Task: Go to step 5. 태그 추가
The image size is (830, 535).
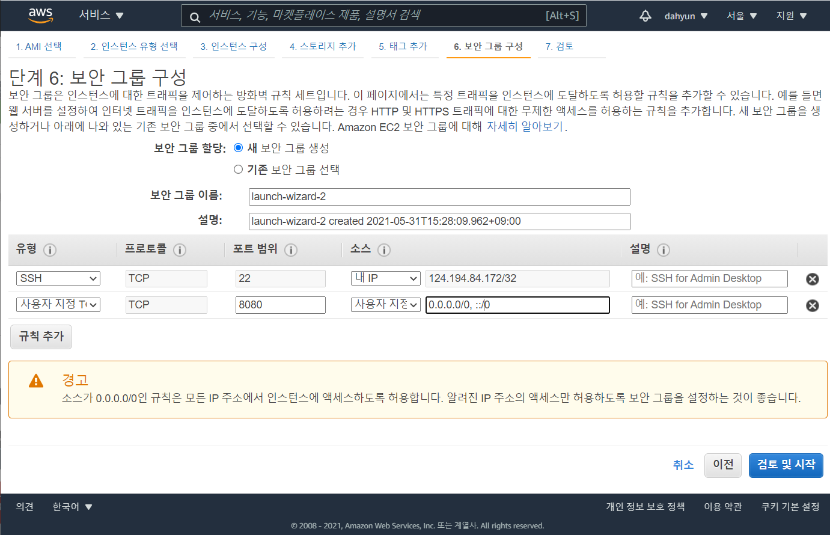Action: coord(403,46)
